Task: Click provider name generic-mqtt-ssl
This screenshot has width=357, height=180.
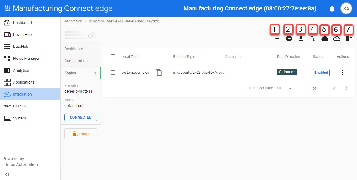Action: coord(79,91)
